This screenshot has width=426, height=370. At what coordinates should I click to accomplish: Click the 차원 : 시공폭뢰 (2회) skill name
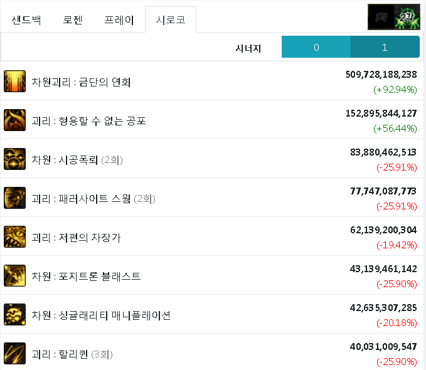[77, 159]
